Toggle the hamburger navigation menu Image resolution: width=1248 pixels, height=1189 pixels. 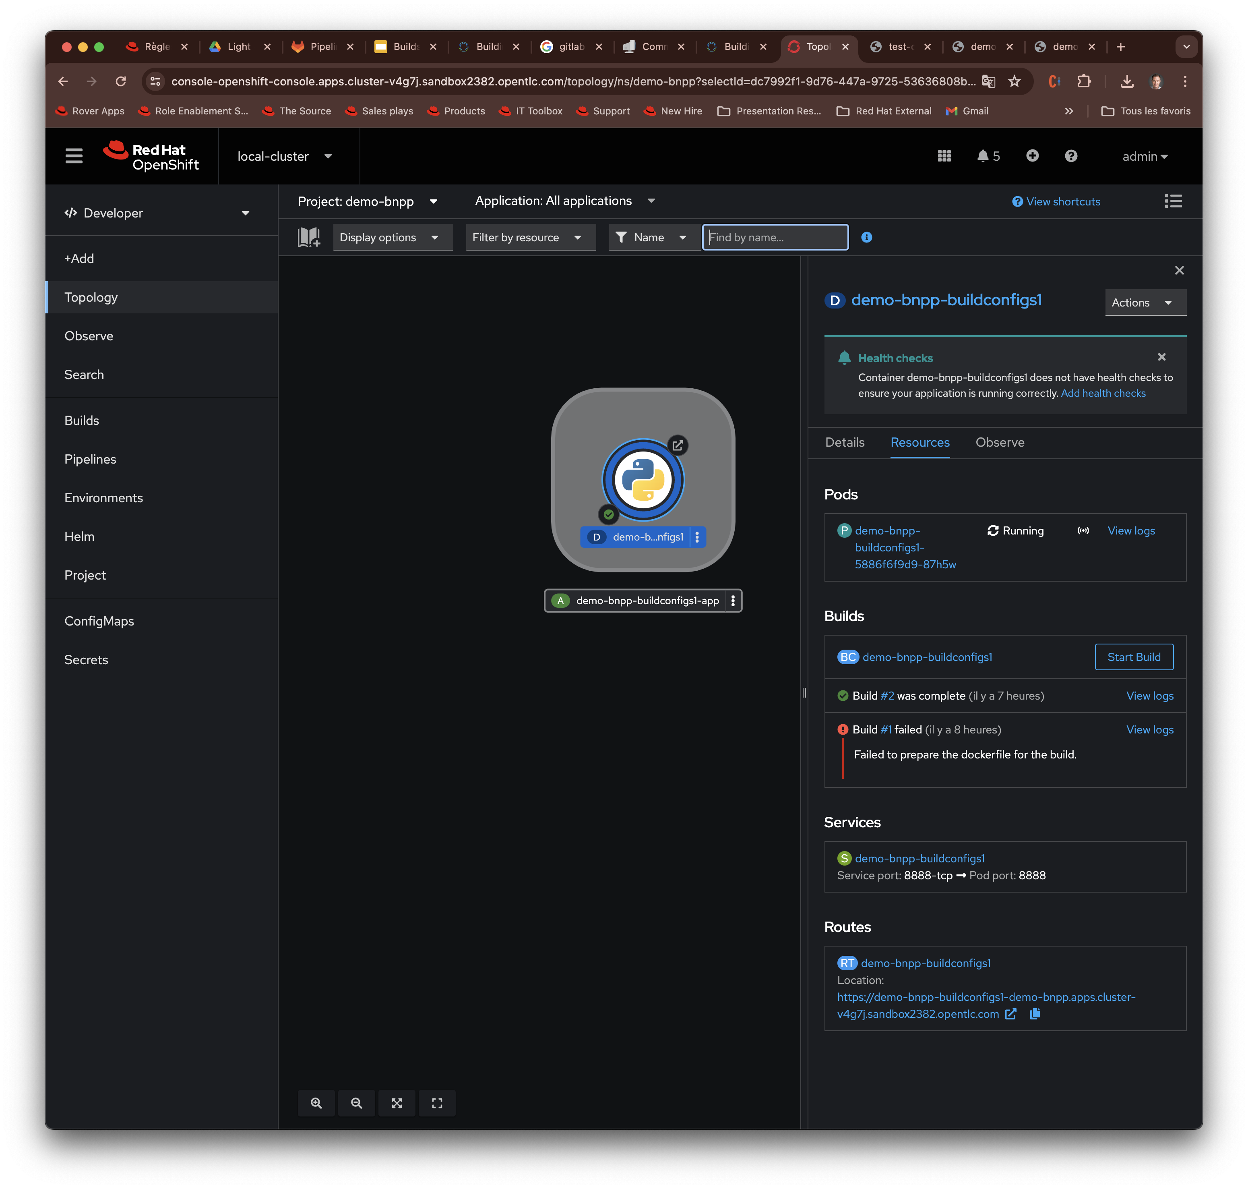[74, 156]
